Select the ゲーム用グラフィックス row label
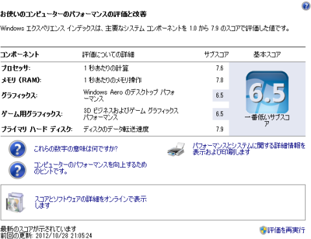The height and width of the screenshot is (239, 311). 32,114
